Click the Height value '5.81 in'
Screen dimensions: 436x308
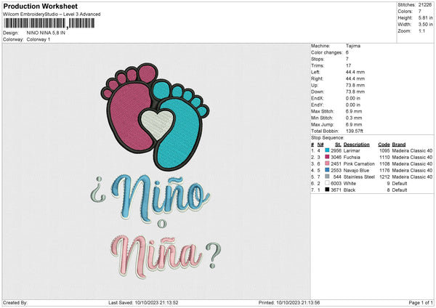pyautogui.click(x=426, y=17)
